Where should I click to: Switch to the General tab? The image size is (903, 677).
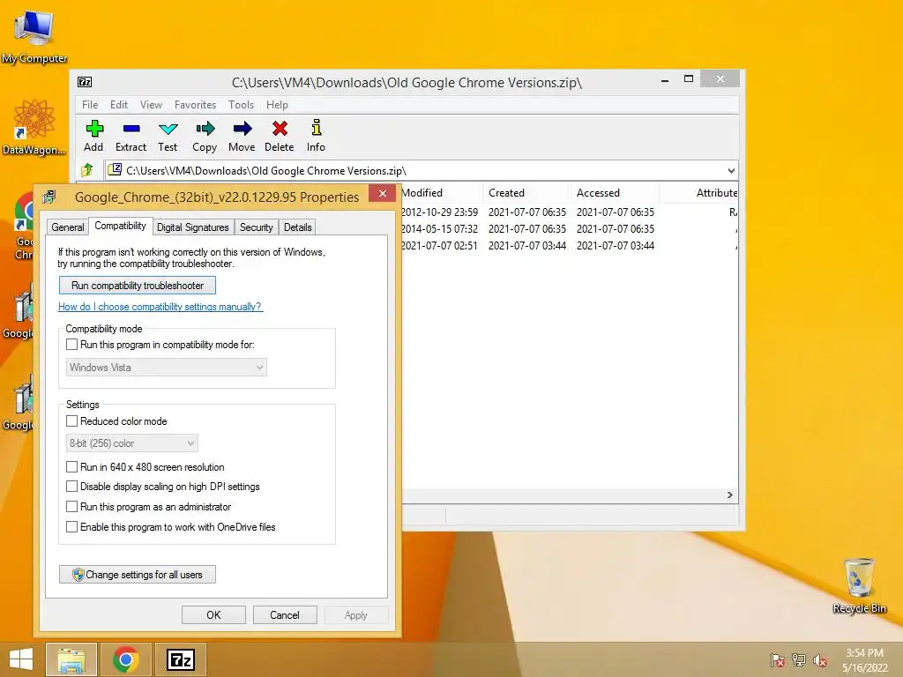(67, 227)
